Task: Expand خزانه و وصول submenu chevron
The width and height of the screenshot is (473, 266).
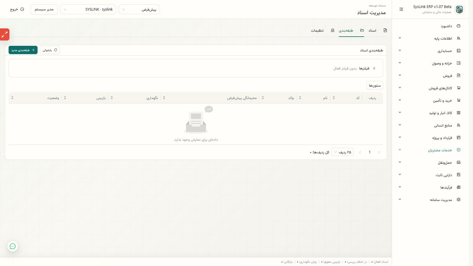Action: coord(400,63)
